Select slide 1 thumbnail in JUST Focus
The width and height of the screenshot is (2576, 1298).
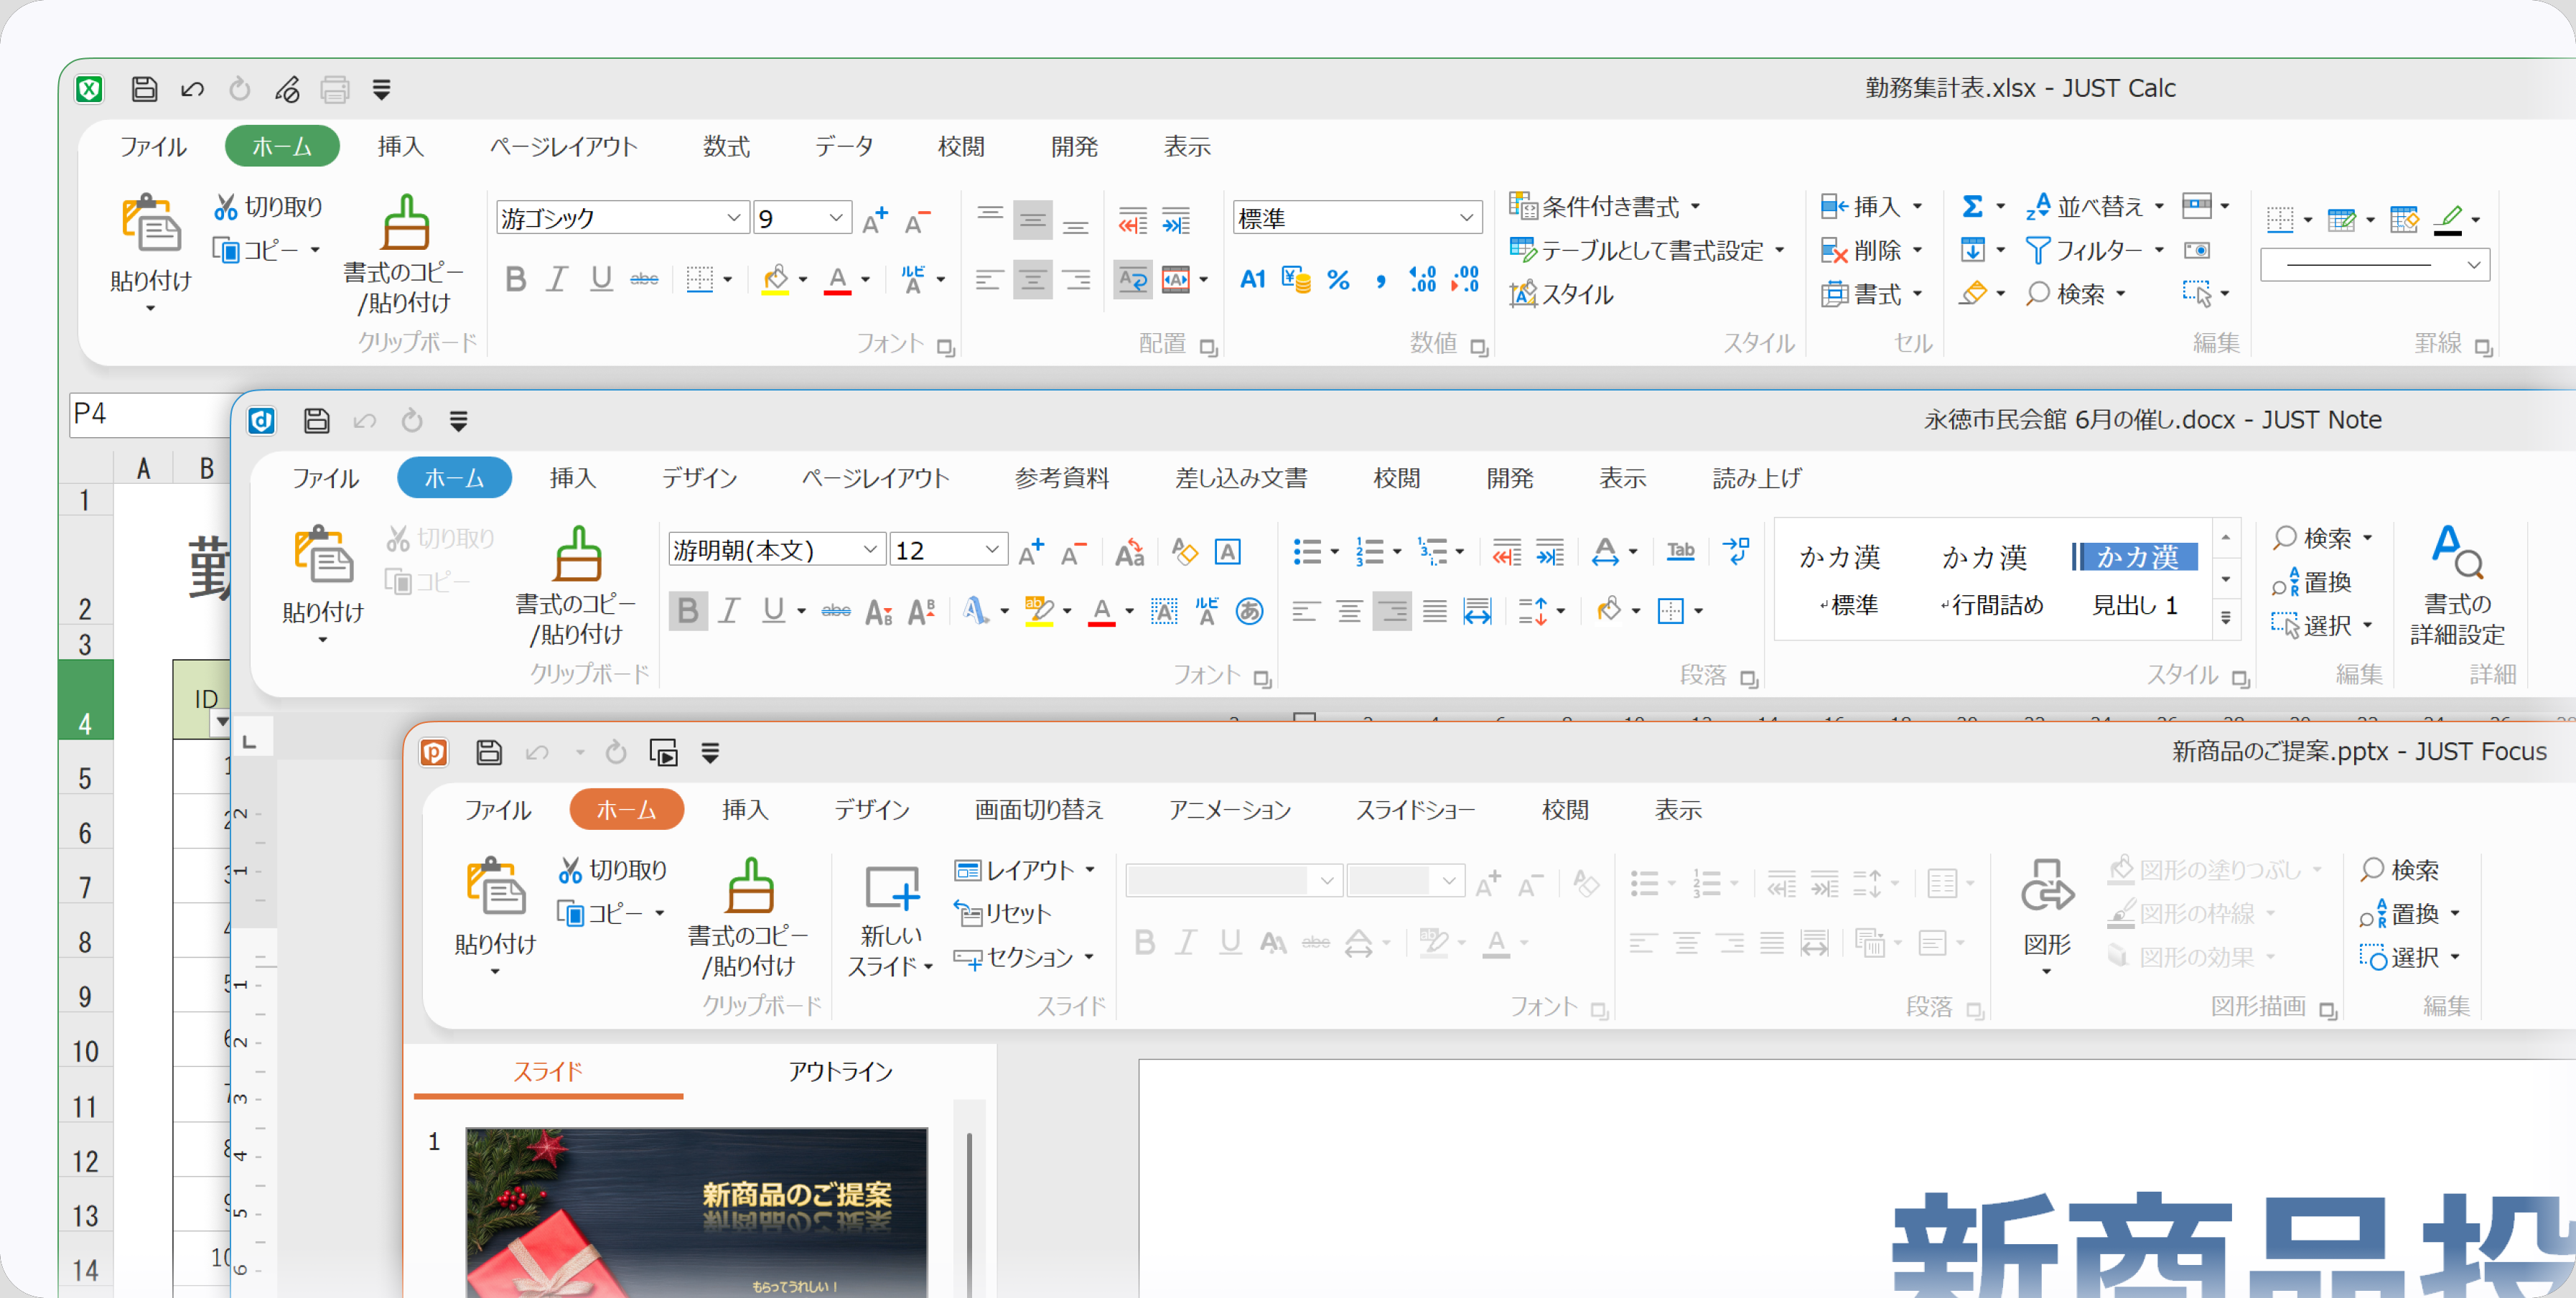(697, 1212)
